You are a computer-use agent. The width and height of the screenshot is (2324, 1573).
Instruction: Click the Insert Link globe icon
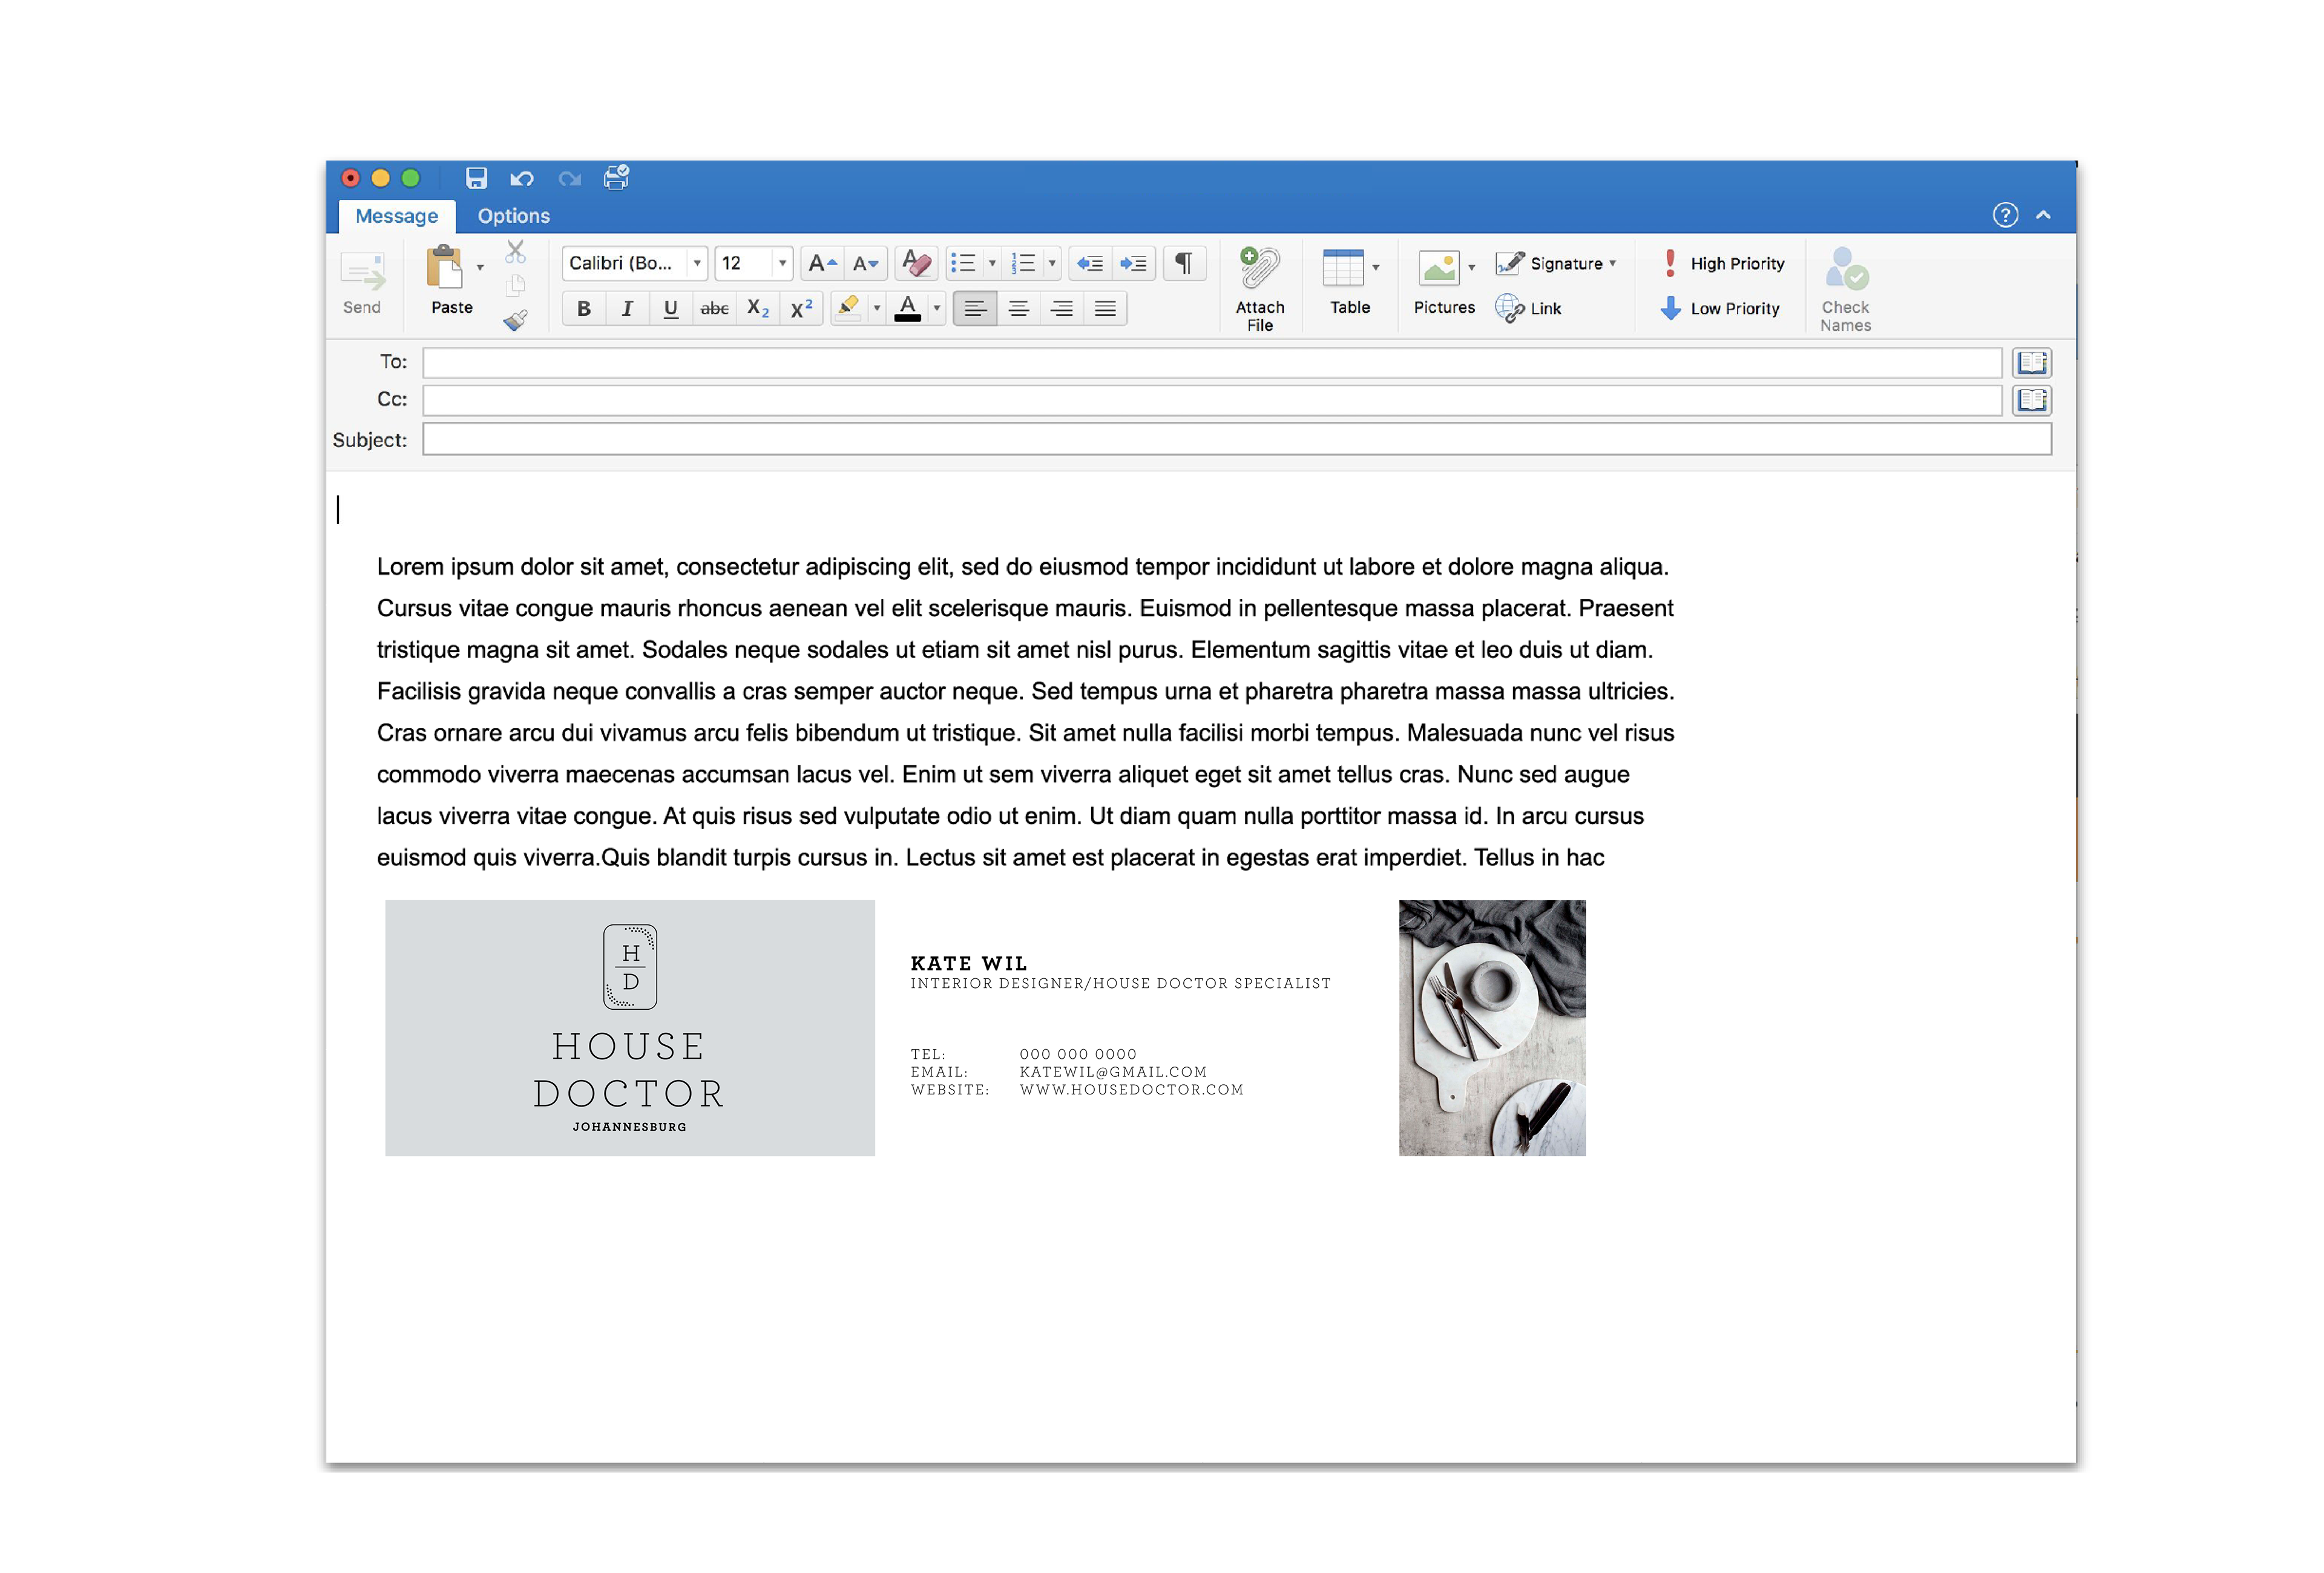coord(1509,308)
